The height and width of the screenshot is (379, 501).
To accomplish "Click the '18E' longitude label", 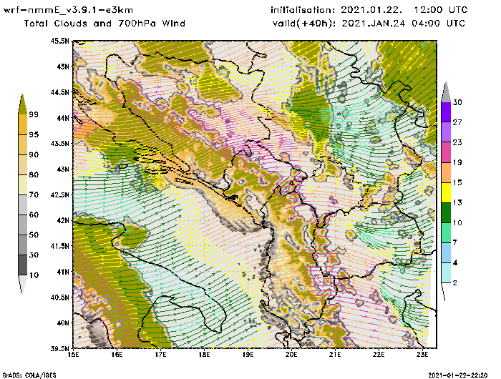I will coord(204,355).
